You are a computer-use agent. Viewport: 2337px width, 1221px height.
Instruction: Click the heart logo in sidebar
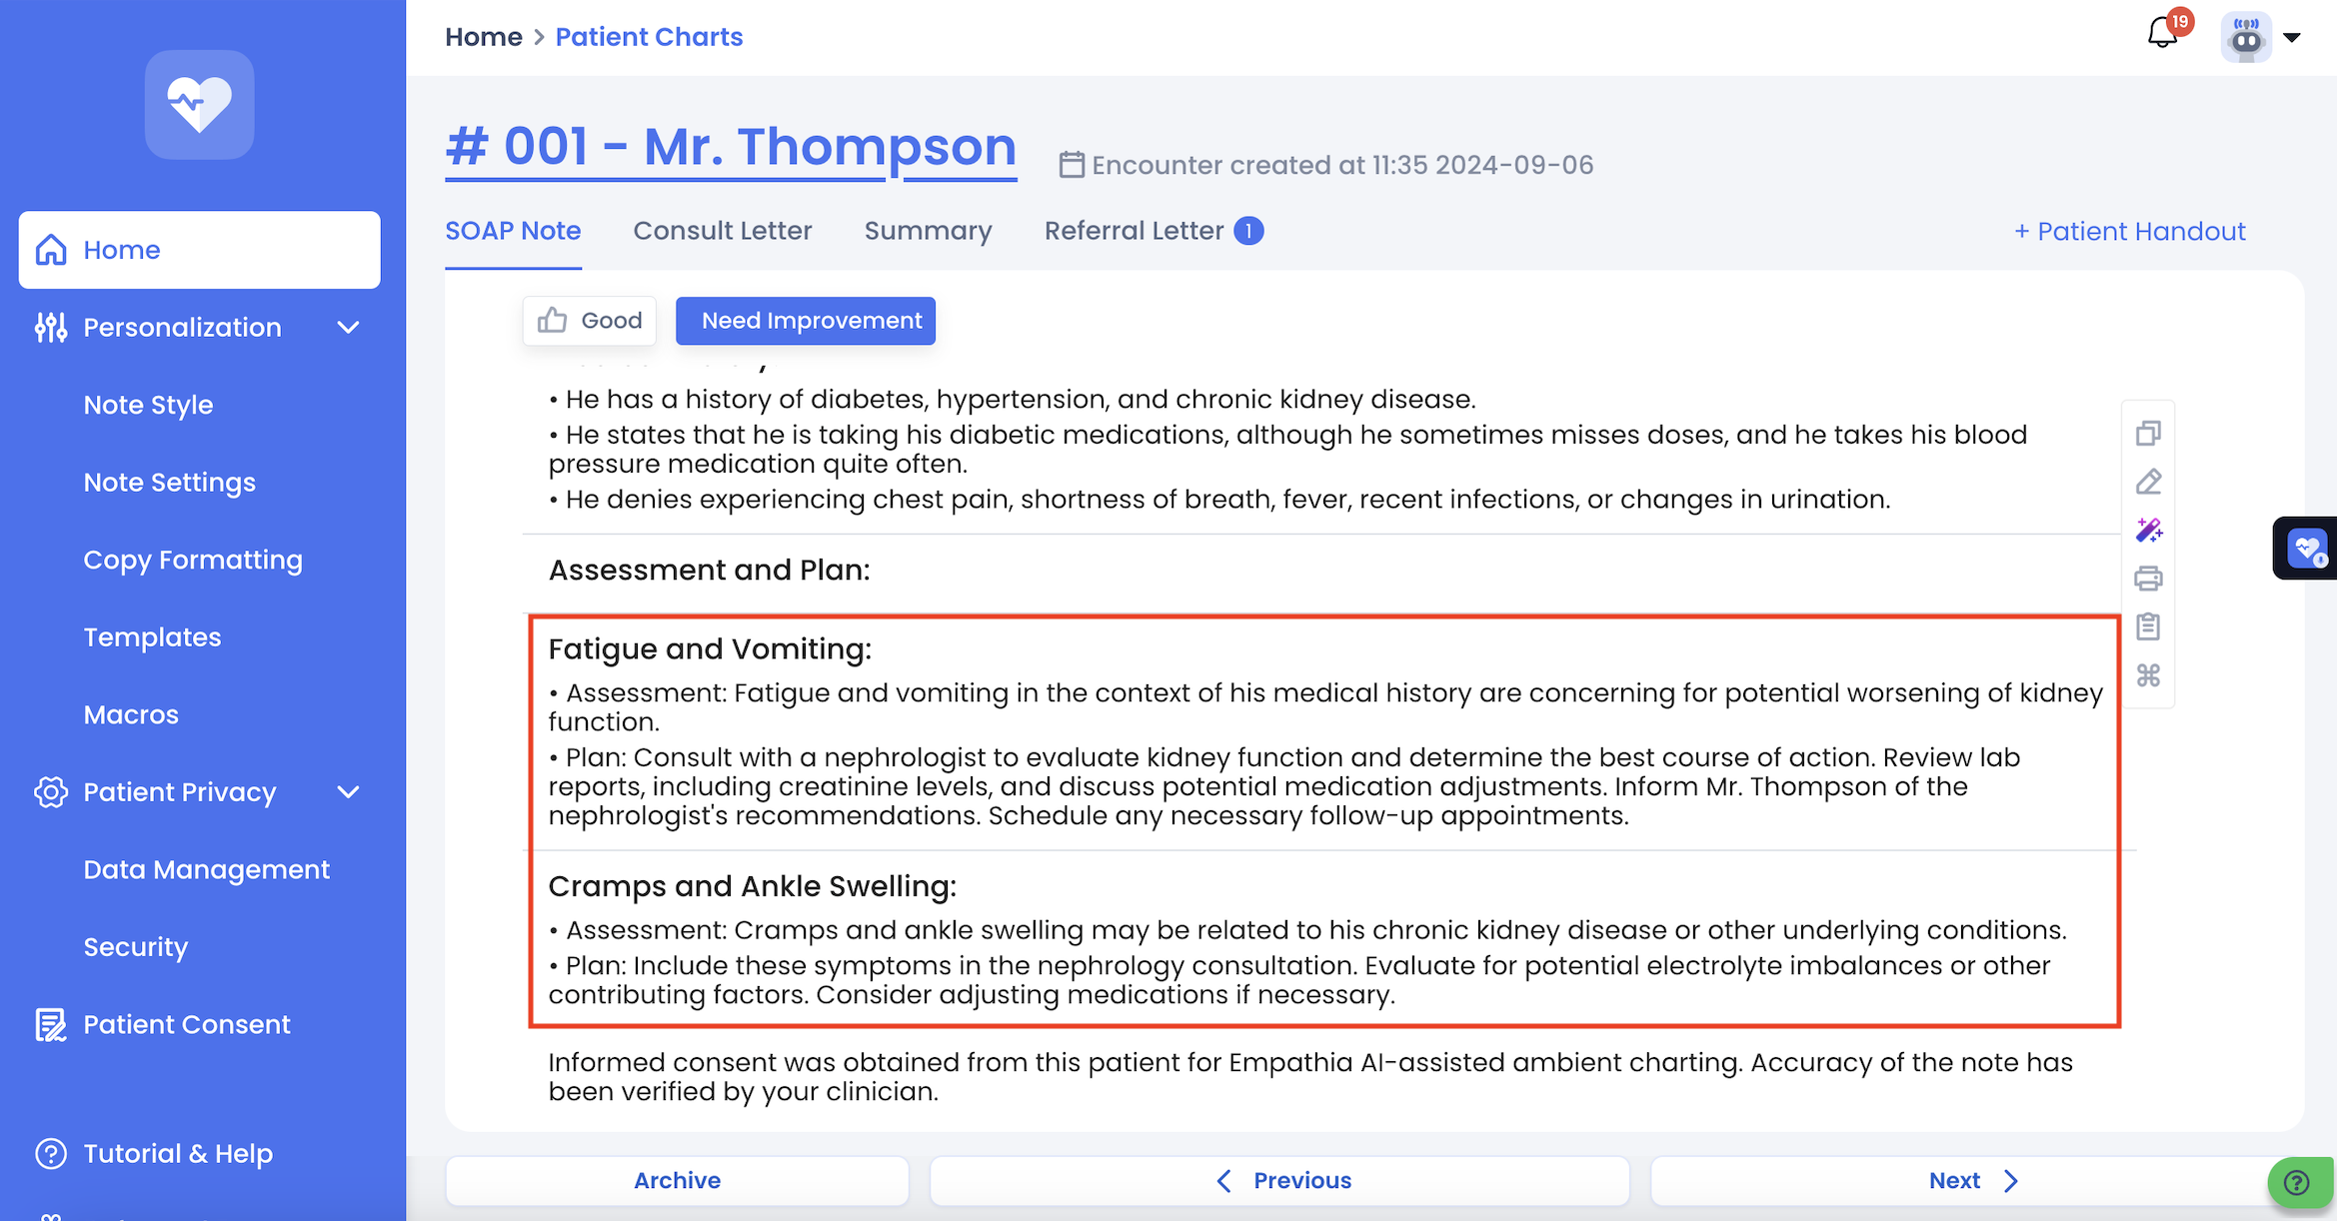(199, 105)
